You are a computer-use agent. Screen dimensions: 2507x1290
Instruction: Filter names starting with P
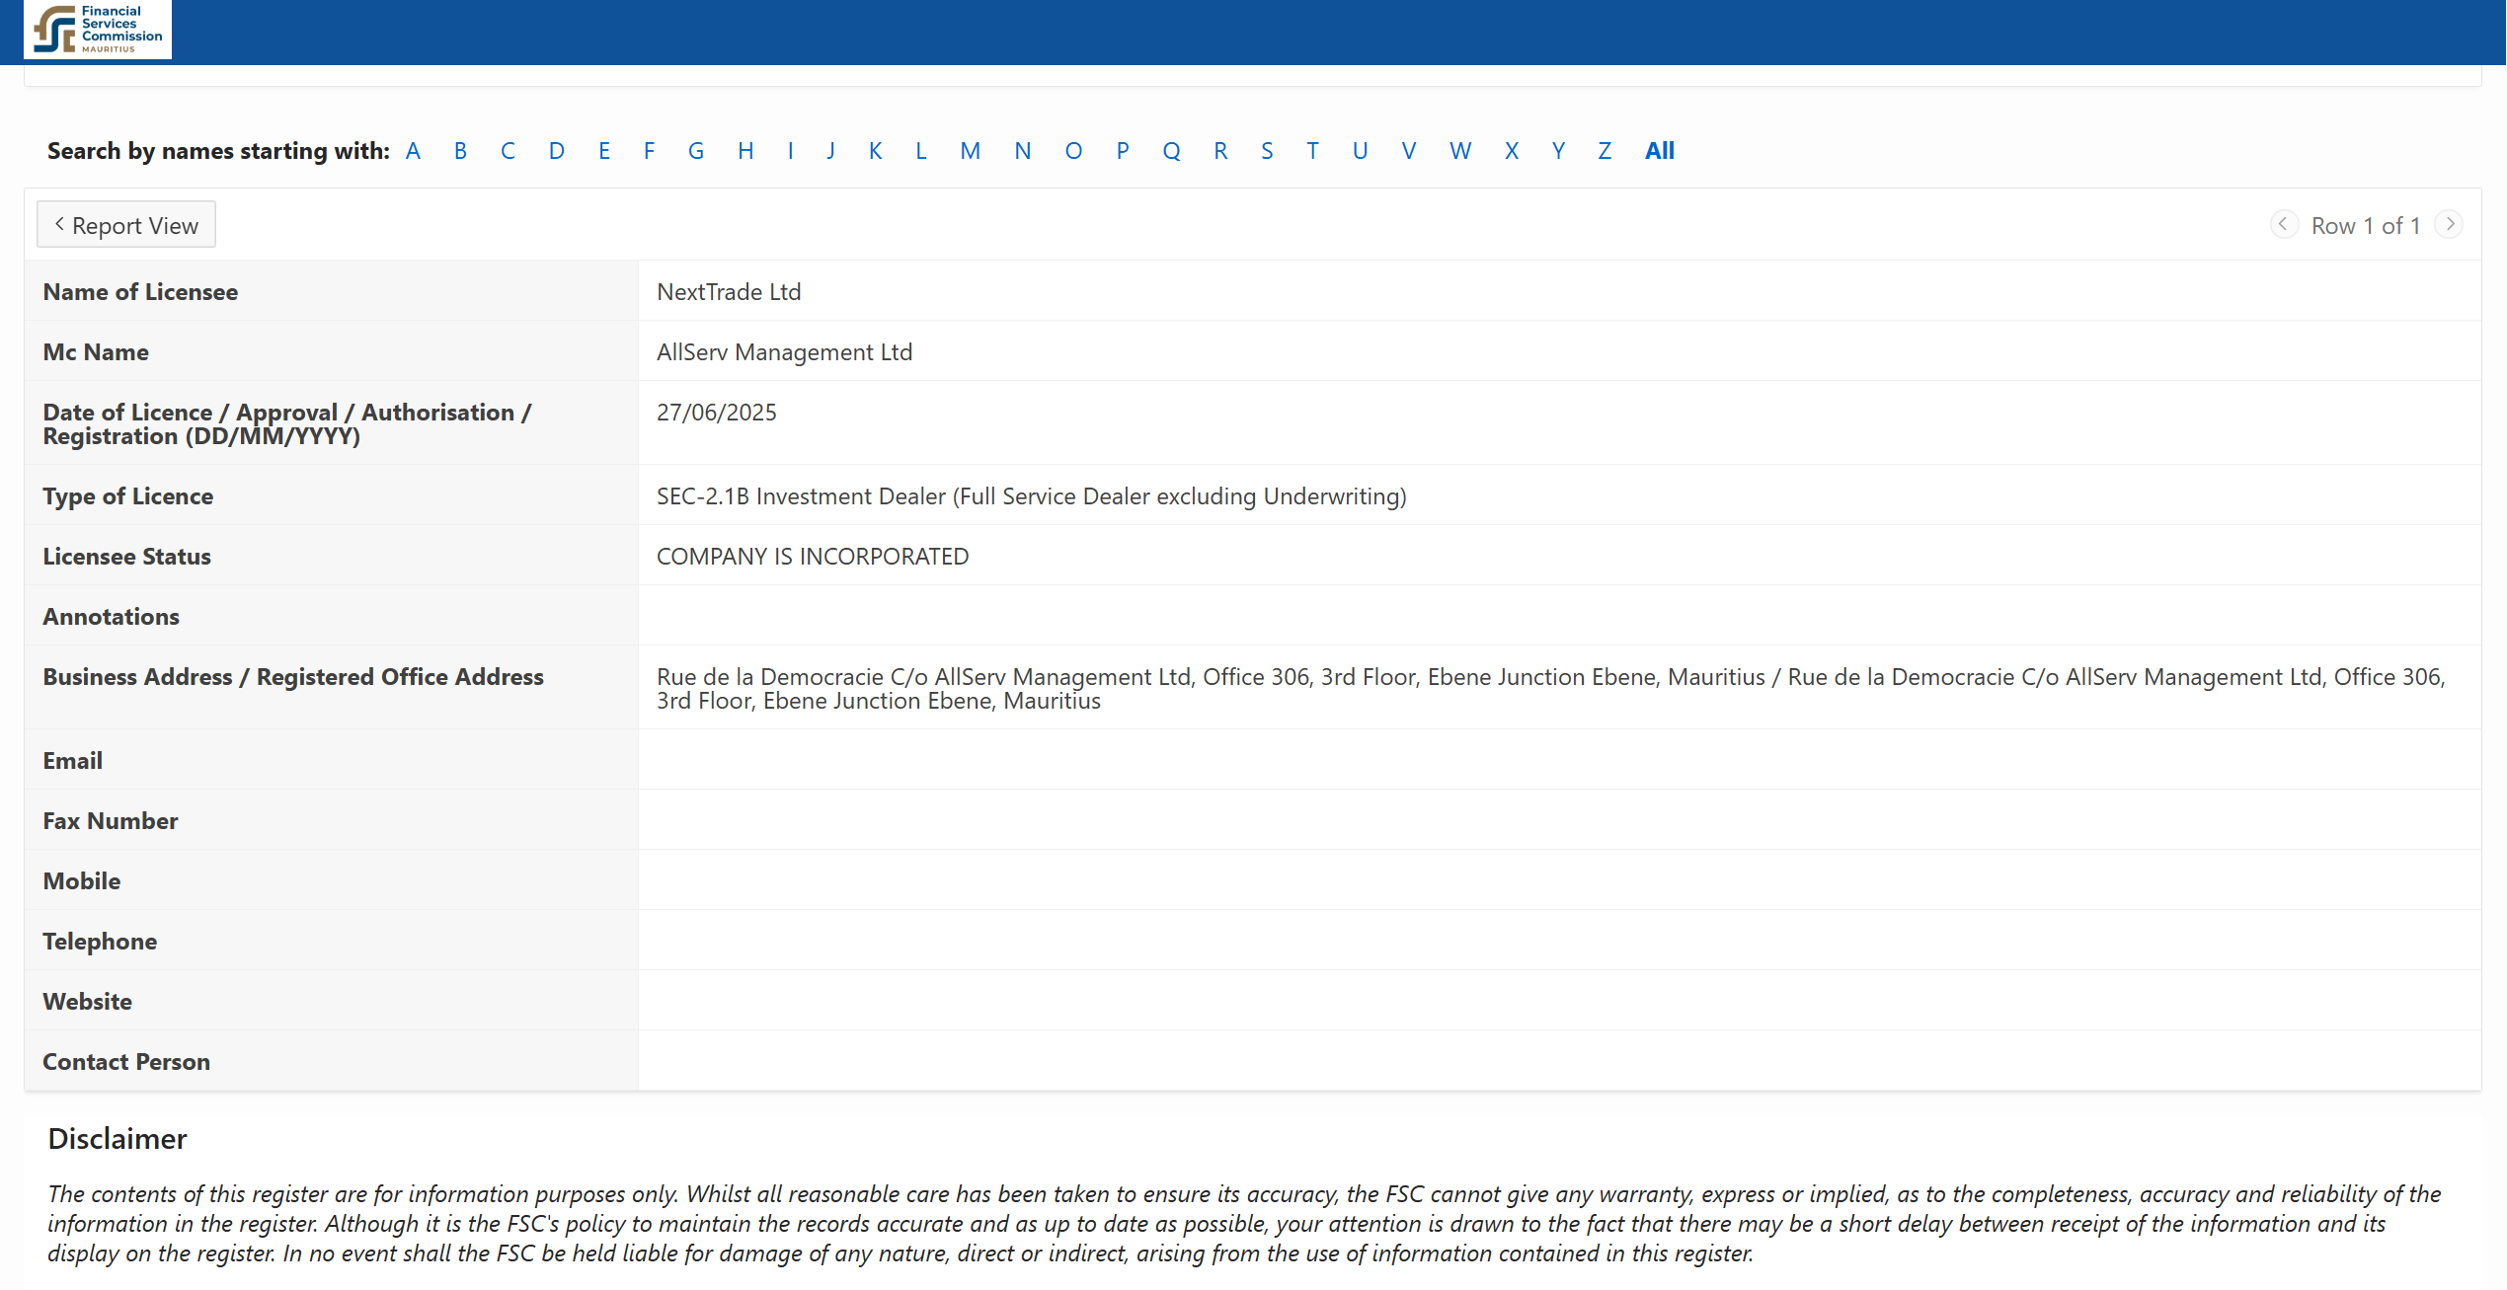pyautogui.click(x=1123, y=151)
